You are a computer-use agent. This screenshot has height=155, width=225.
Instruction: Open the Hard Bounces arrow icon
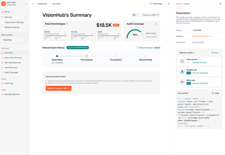coord(119,34)
